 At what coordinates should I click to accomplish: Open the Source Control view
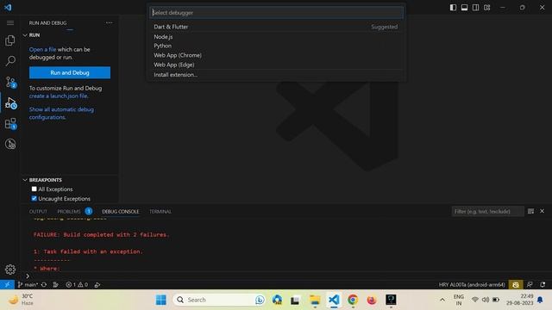(x=10, y=83)
